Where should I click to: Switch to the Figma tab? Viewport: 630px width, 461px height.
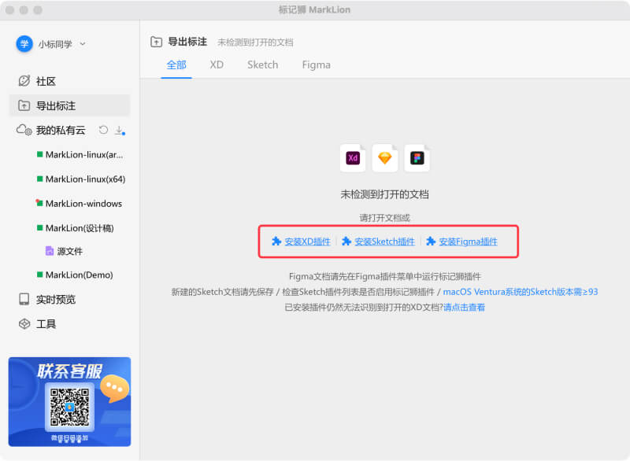[x=316, y=65]
